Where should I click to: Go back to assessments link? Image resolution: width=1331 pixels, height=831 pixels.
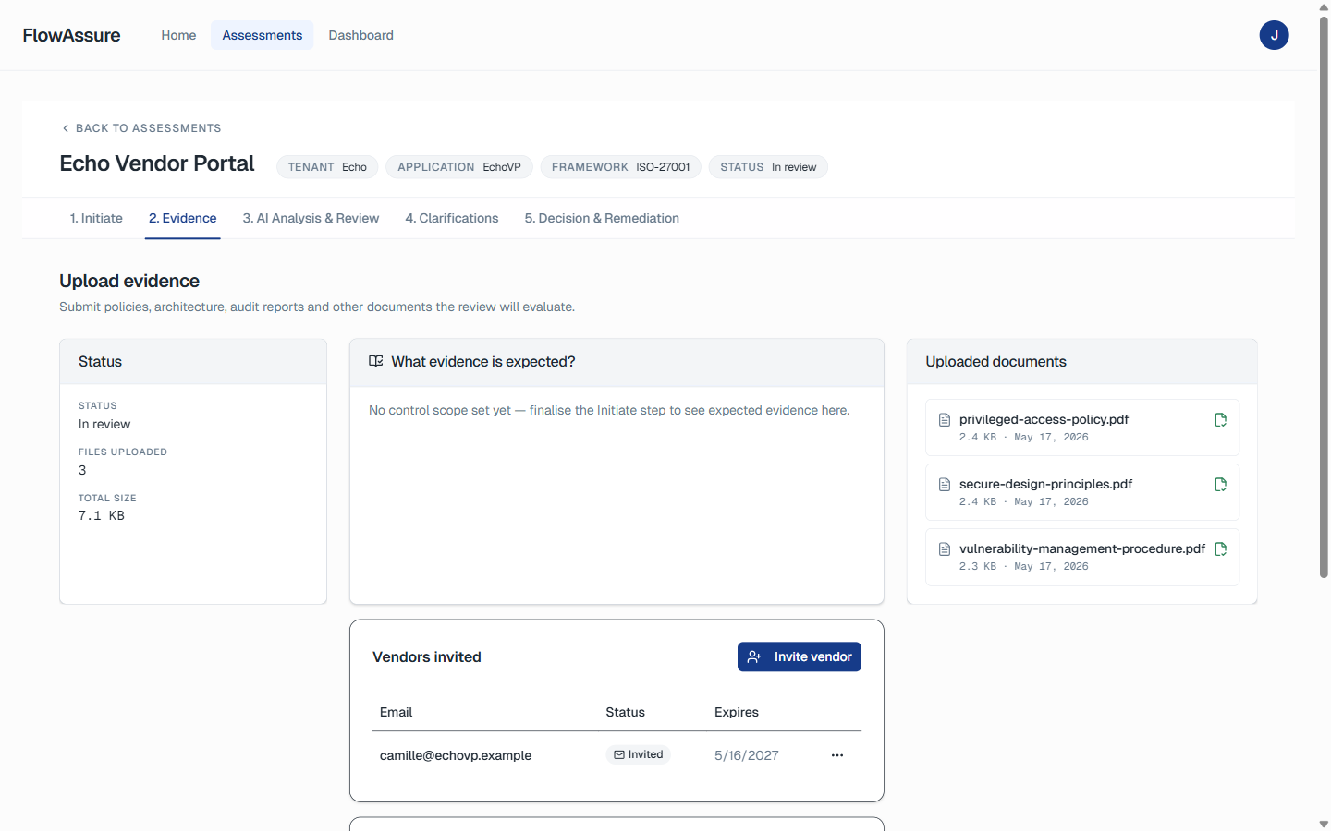click(x=141, y=128)
